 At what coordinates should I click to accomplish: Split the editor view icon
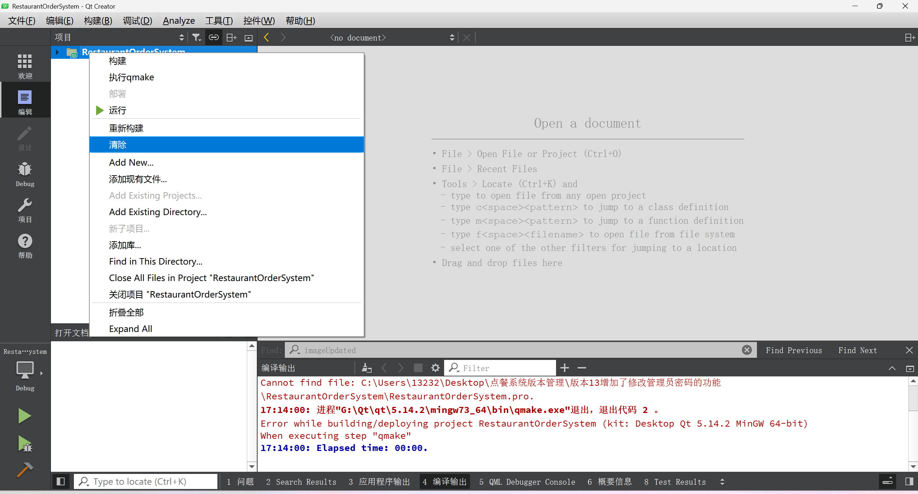coord(910,38)
